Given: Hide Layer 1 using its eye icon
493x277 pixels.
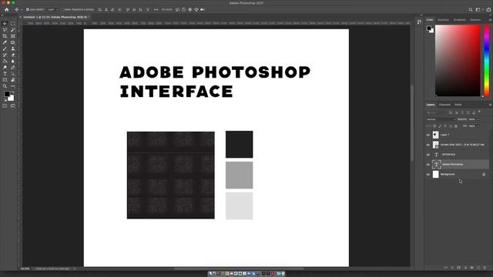Looking at the screenshot, I should click(x=428, y=135).
